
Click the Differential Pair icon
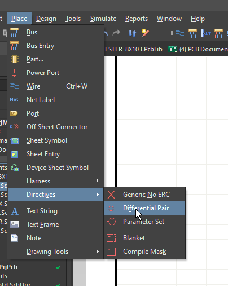point(111,208)
